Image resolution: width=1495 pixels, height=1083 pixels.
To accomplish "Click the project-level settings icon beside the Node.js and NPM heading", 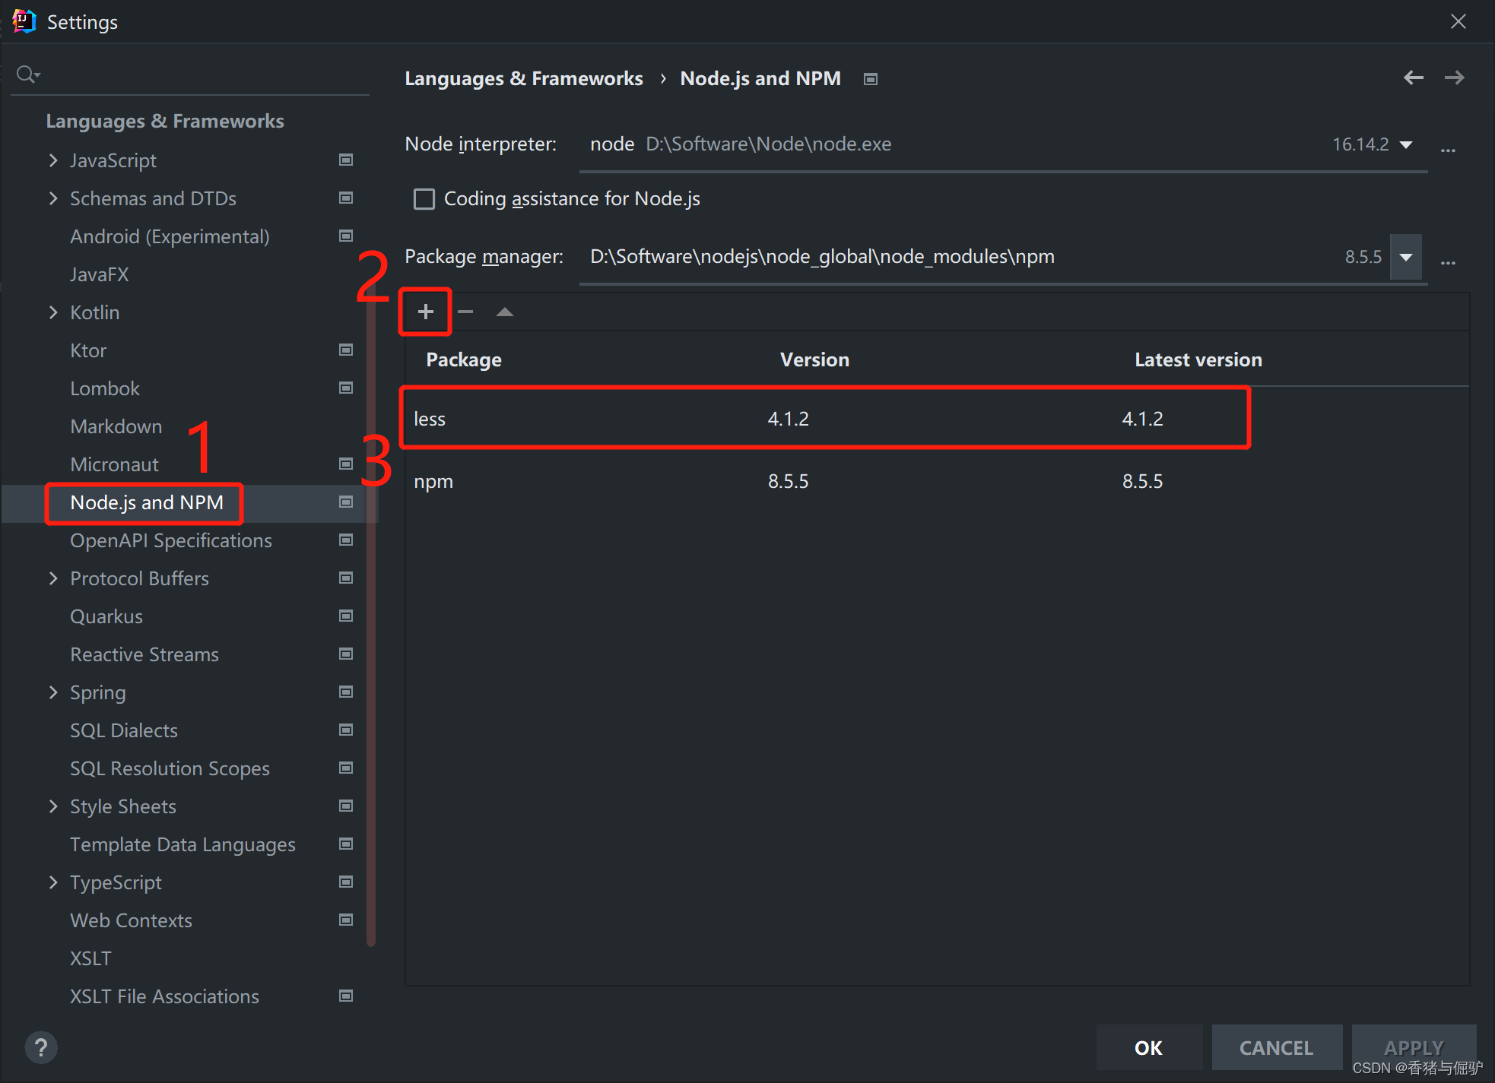I will coord(871,79).
